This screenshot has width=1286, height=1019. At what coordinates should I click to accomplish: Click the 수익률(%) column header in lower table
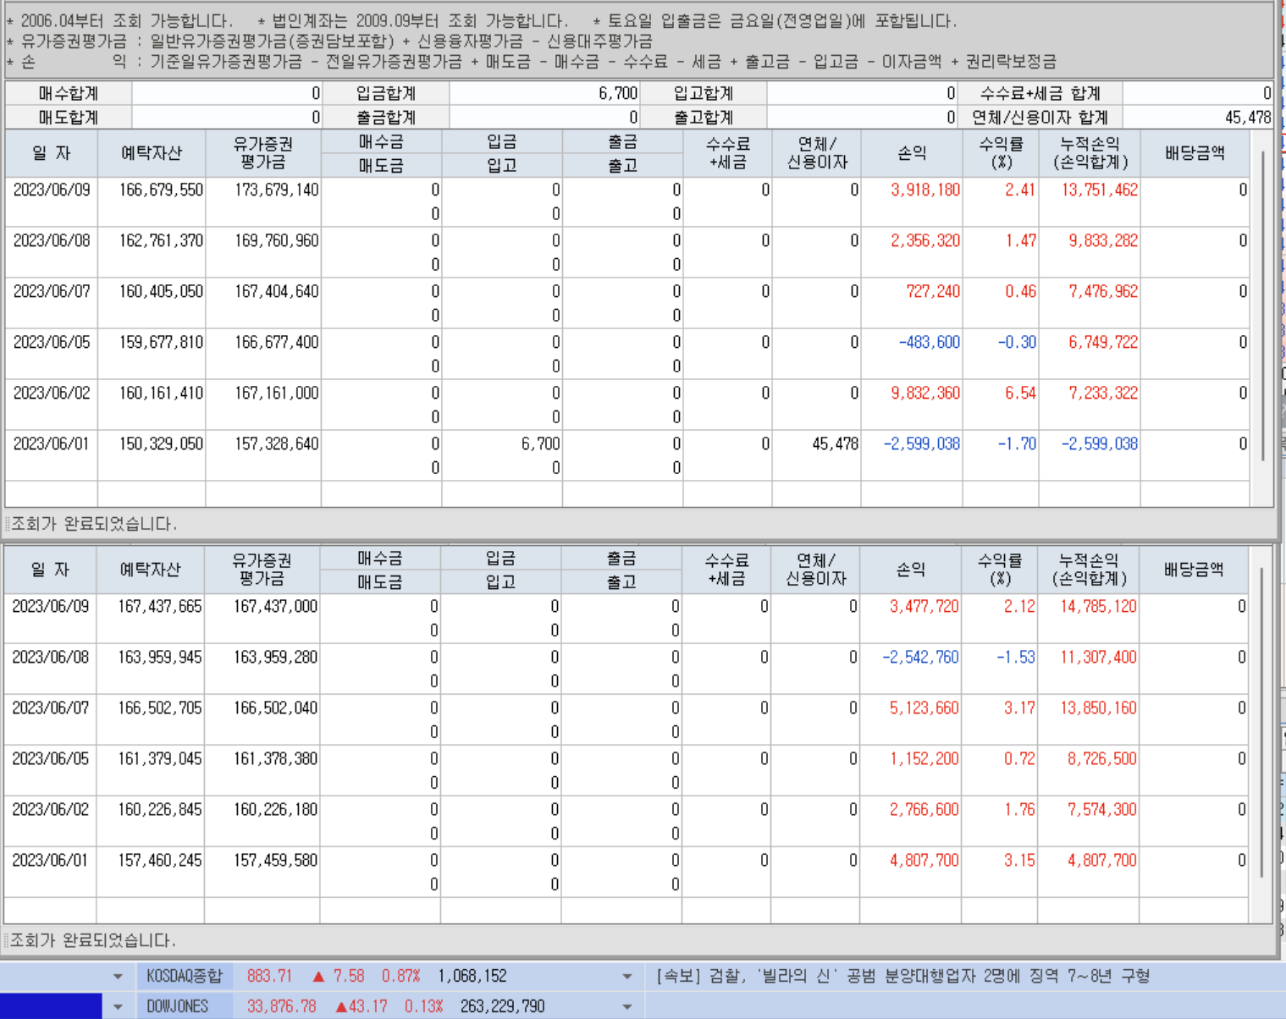pos(1000,569)
